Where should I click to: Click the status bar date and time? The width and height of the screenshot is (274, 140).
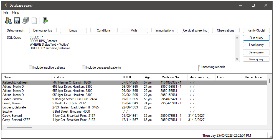point(227,136)
